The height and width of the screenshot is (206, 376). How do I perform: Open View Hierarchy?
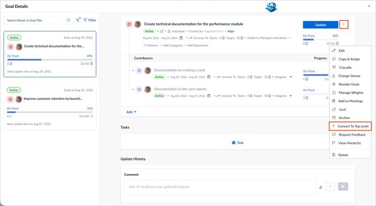[350, 143]
